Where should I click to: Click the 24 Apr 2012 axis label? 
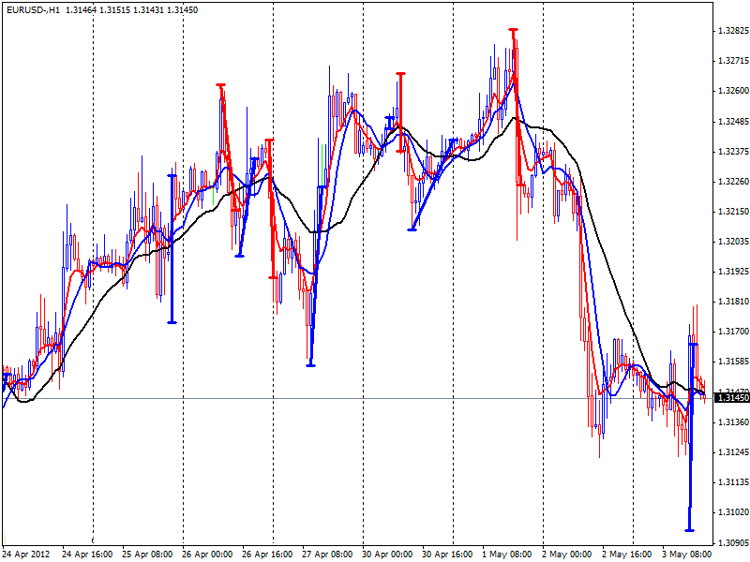coord(28,551)
